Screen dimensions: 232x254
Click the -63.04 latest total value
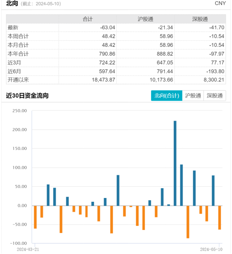108,27
